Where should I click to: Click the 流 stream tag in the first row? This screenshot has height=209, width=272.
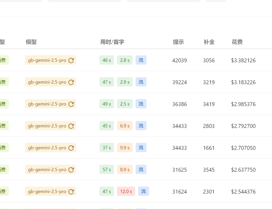[x=141, y=60]
